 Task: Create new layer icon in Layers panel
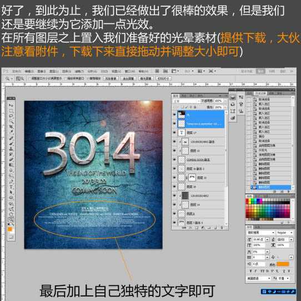pyautogui.click(x=215, y=228)
